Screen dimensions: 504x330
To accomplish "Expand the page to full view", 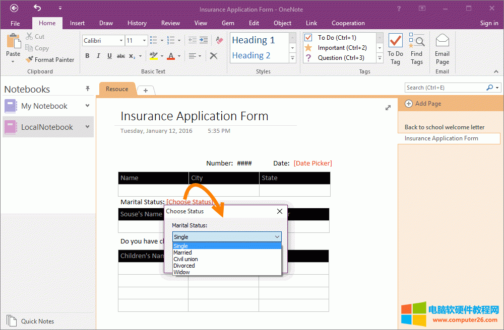I will 388,108.
